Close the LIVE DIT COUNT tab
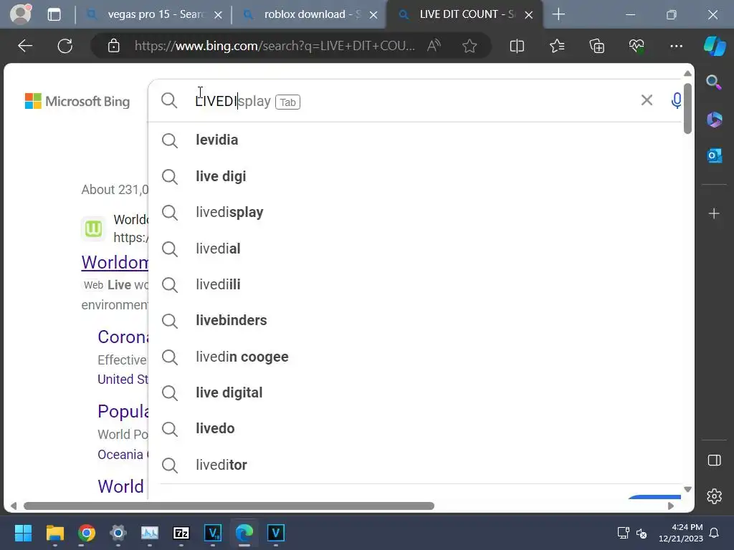734x550 pixels. coord(529,15)
